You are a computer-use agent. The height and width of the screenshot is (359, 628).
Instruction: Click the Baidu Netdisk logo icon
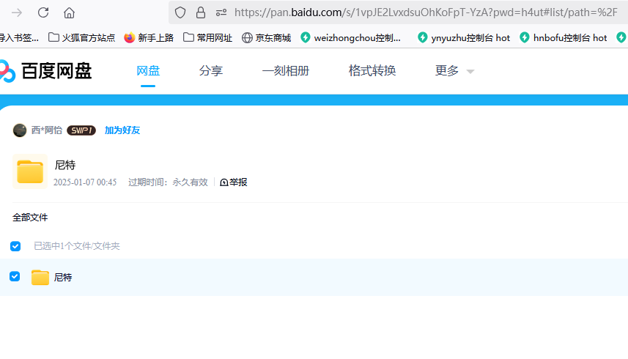coord(7,71)
